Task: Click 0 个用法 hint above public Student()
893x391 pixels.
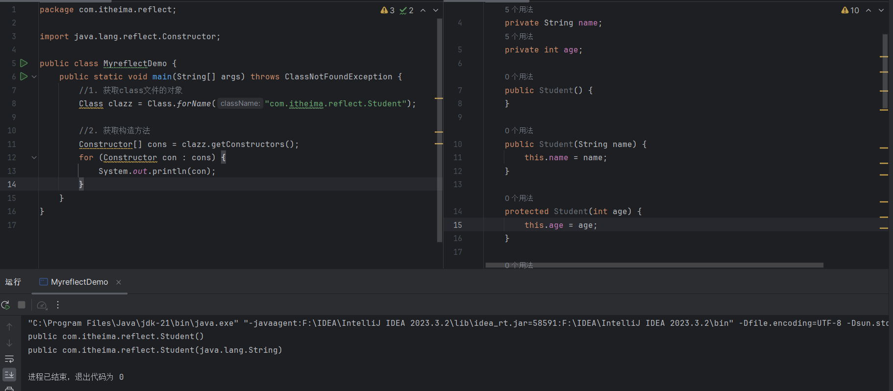Action: 519,76
